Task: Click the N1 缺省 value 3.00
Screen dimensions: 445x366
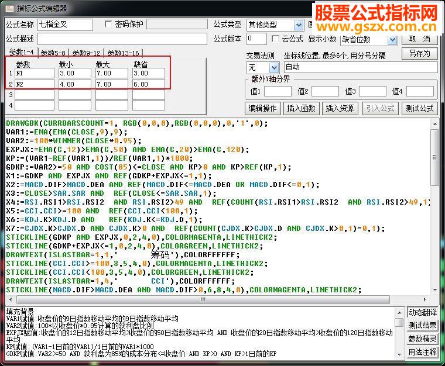Action: (x=149, y=73)
